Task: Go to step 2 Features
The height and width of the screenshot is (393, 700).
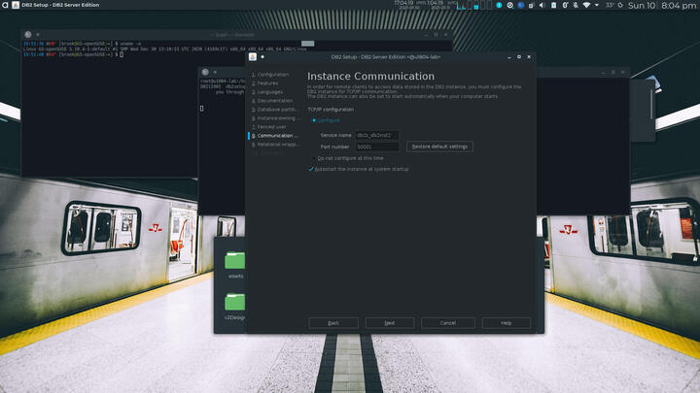Action: (x=265, y=83)
